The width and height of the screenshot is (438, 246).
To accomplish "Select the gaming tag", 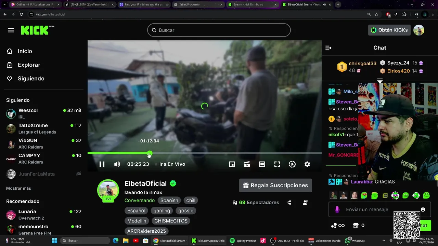I will pyautogui.click(x=162, y=211).
